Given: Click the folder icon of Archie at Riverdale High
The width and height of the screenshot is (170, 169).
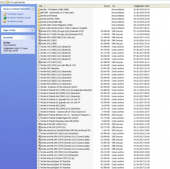Looking at the screenshot, I should point(39,22).
